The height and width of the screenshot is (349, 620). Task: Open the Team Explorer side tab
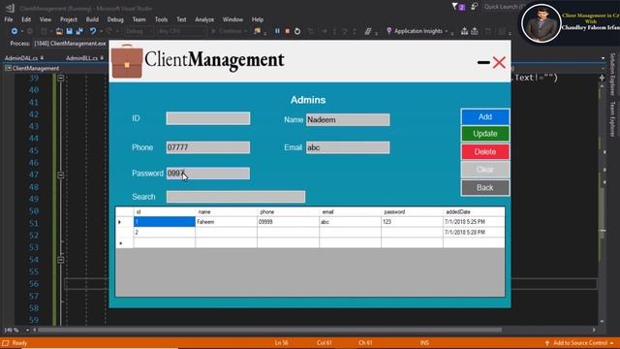click(612, 119)
